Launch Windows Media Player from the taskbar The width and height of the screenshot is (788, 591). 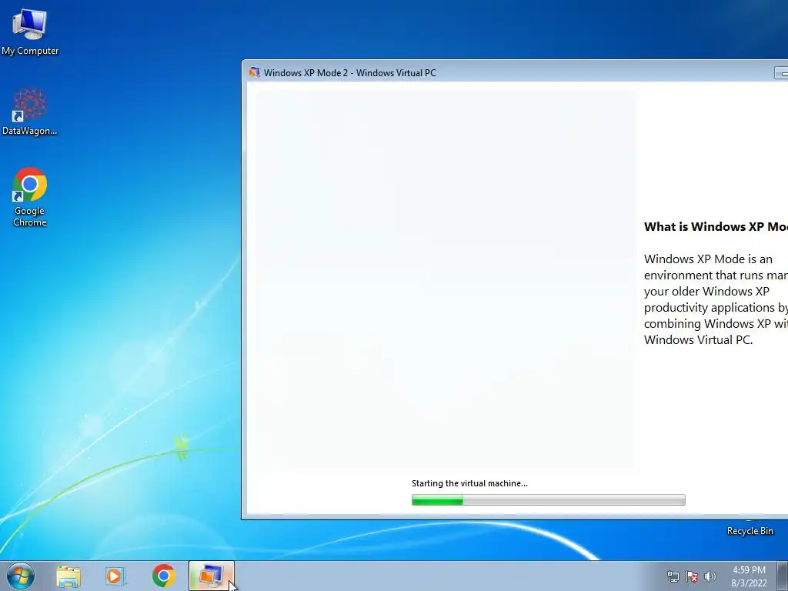tap(115, 576)
